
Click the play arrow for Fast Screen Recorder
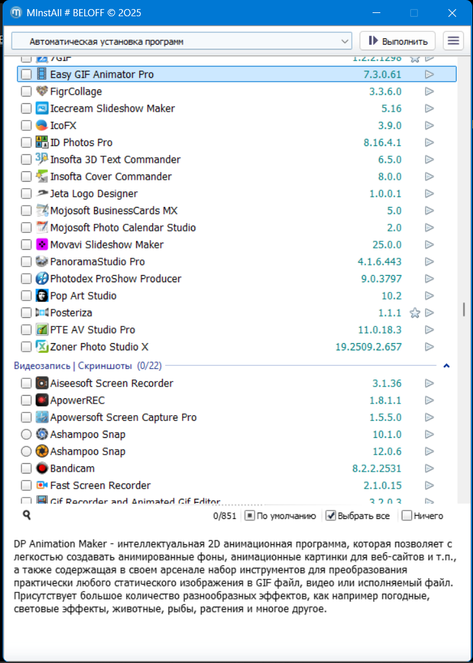click(x=429, y=485)
